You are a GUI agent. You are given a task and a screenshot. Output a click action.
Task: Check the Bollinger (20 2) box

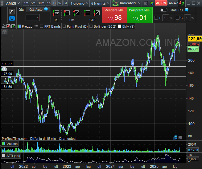tap(91, 26)
